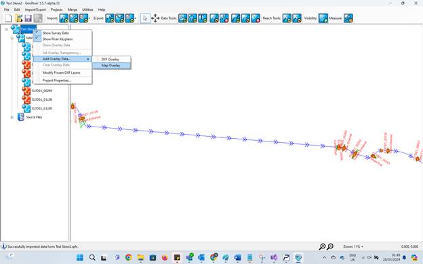Click the seventh Data Tools icon
Image resolution: width=423 pixels, height=264 pixels.
245,18
